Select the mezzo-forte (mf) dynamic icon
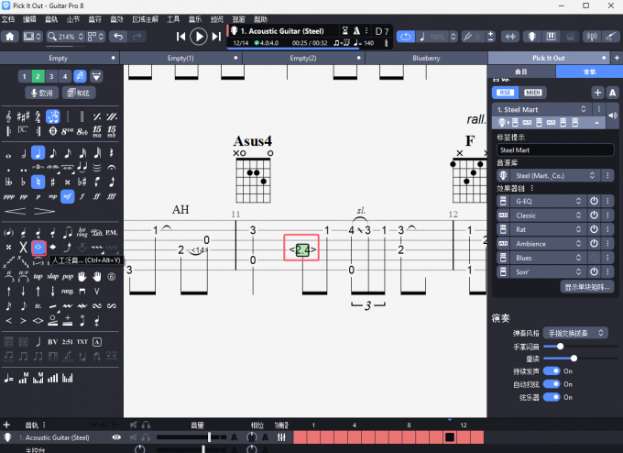Viewport: 623px width, 453px height. point(68,196)
